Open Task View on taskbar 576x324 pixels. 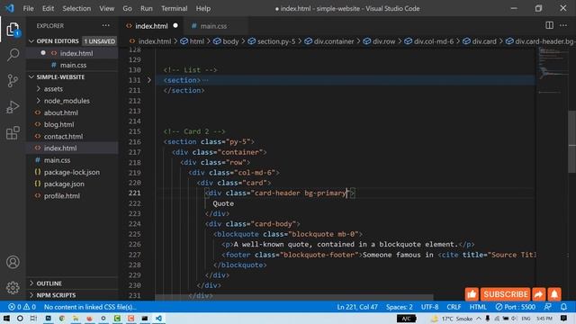tap(34, 318)
